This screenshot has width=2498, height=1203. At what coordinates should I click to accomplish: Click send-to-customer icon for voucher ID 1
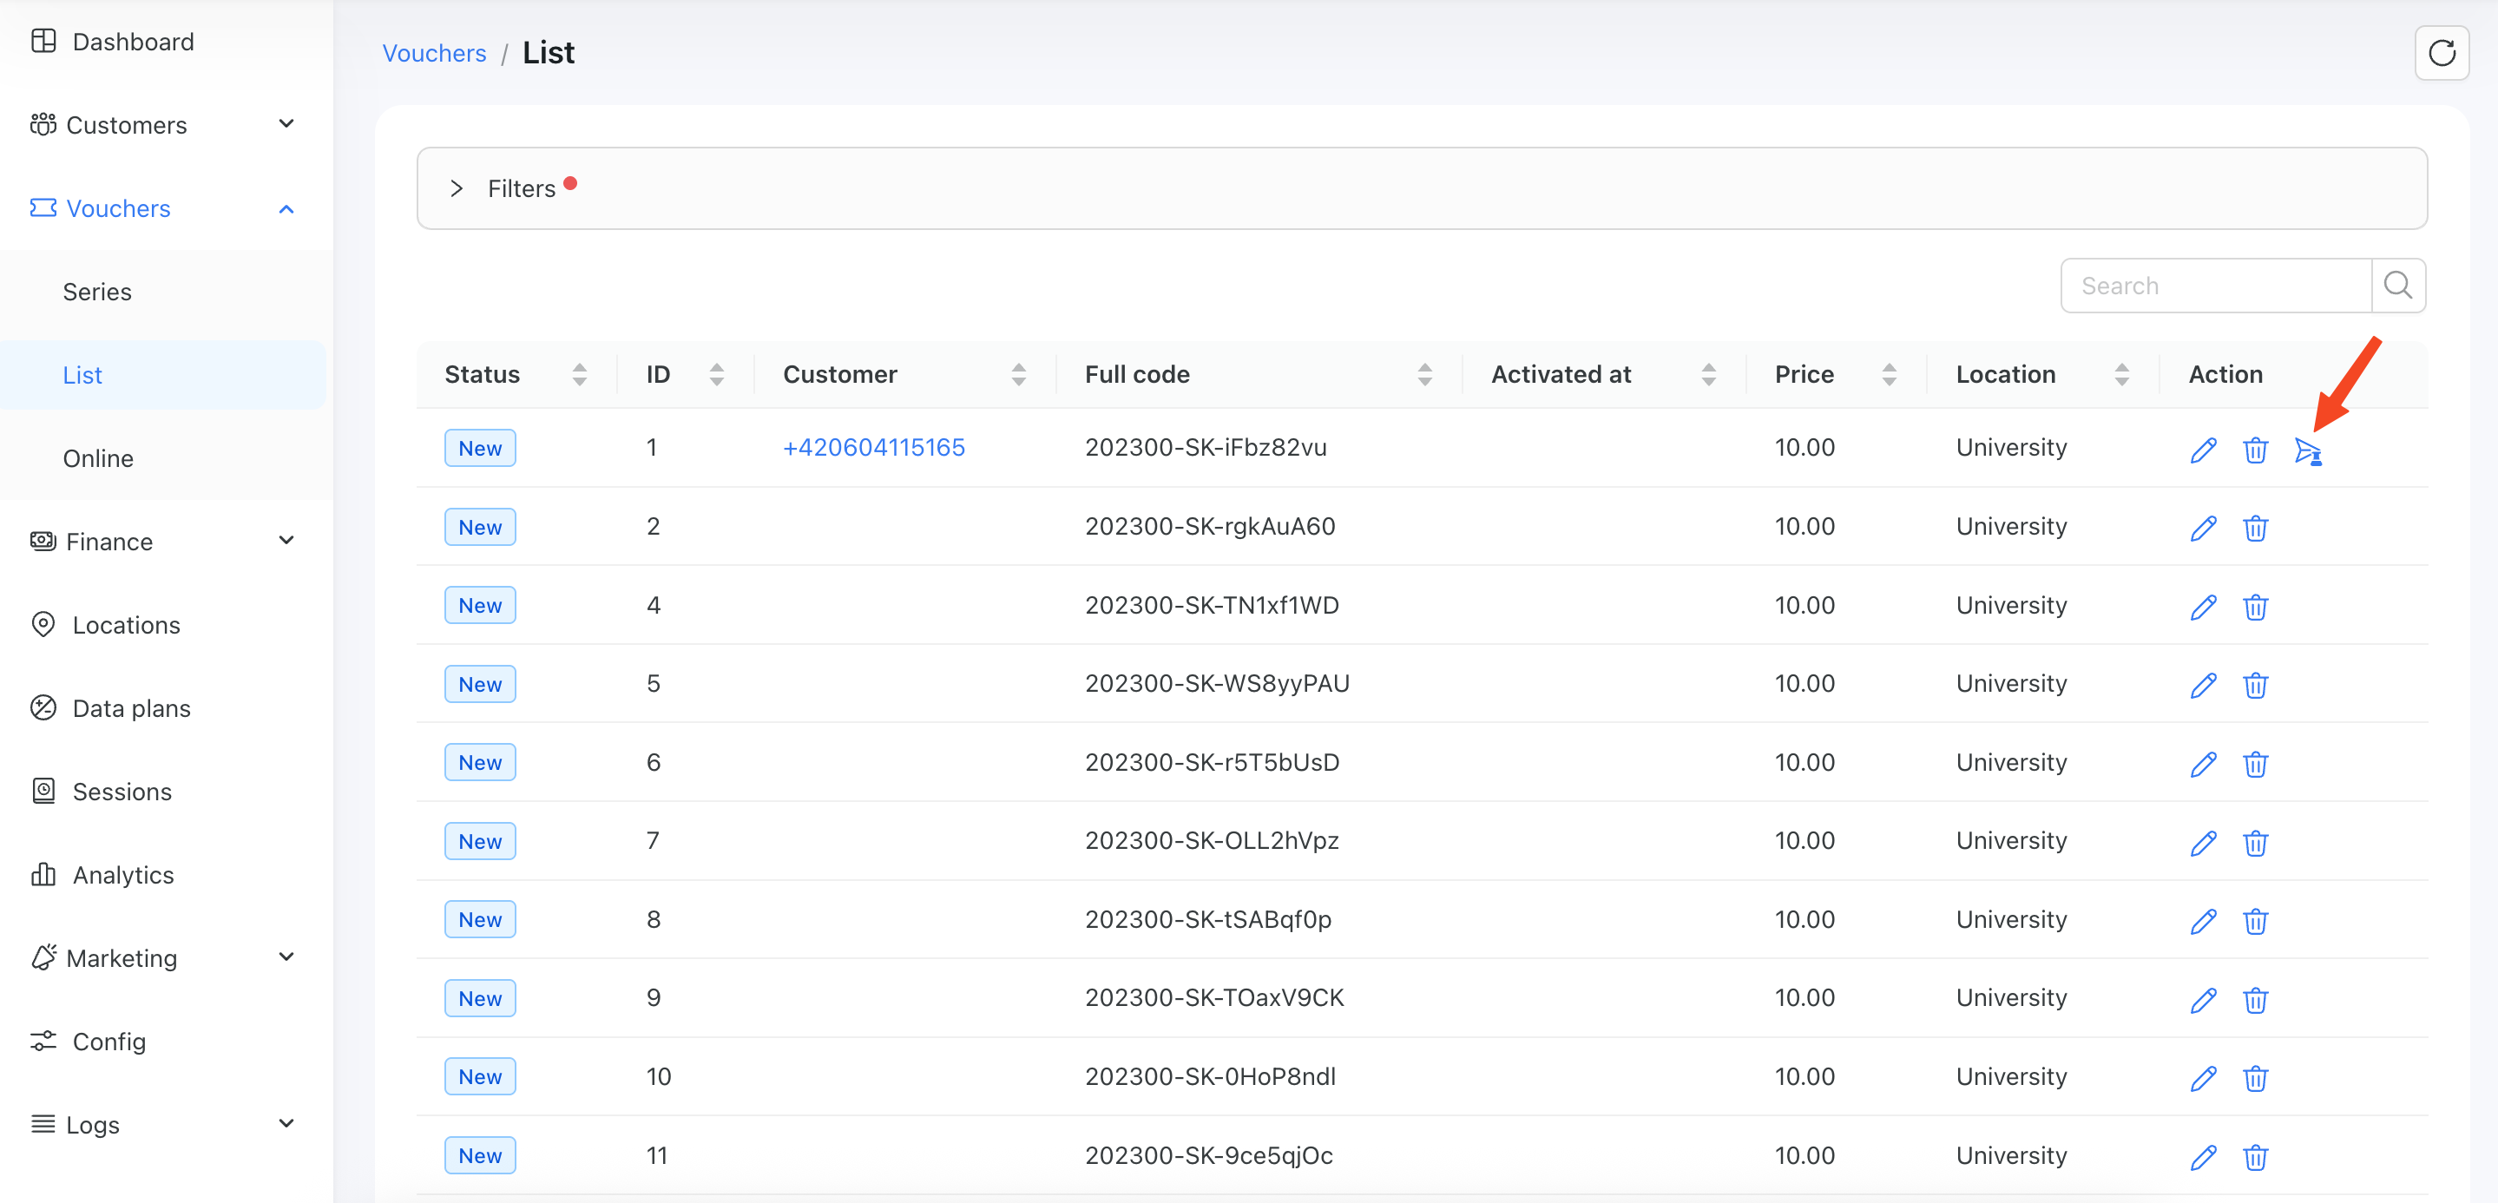point(2307,450)
